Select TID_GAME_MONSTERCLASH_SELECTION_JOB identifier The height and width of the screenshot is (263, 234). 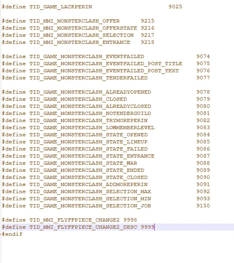90,206
